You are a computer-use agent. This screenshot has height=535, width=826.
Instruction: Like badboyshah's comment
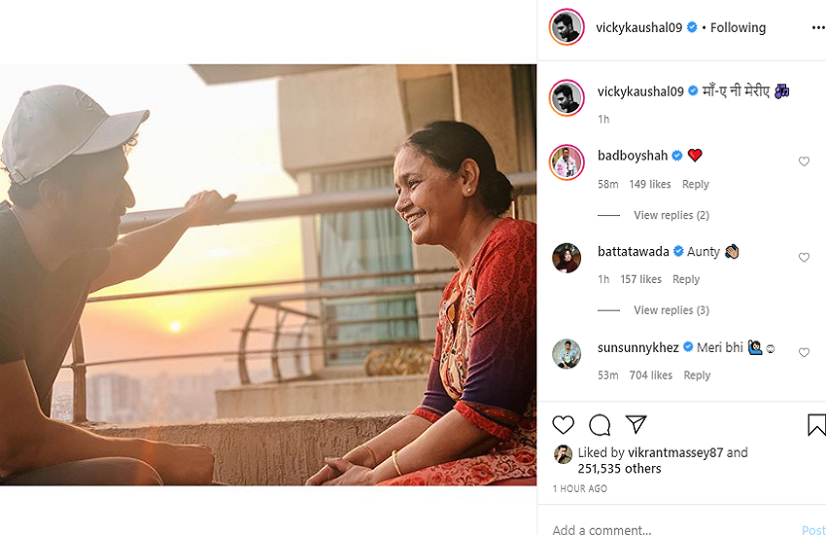(804, 161)
